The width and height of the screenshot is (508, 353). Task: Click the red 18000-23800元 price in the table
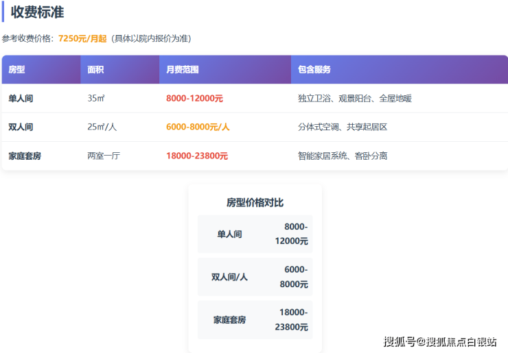(197, 156)
